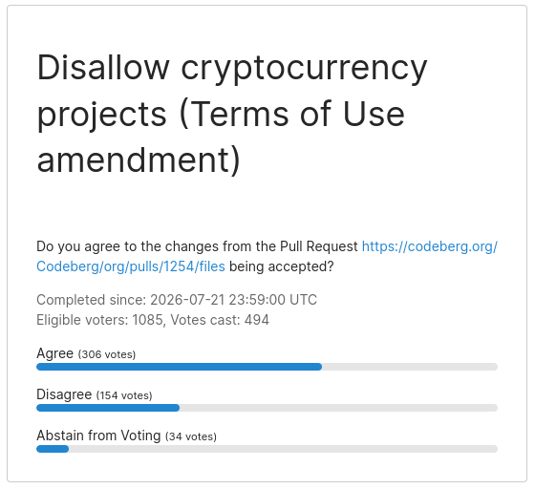Click the (306 votes) count
535x489 pixels.
click(107, 354)
